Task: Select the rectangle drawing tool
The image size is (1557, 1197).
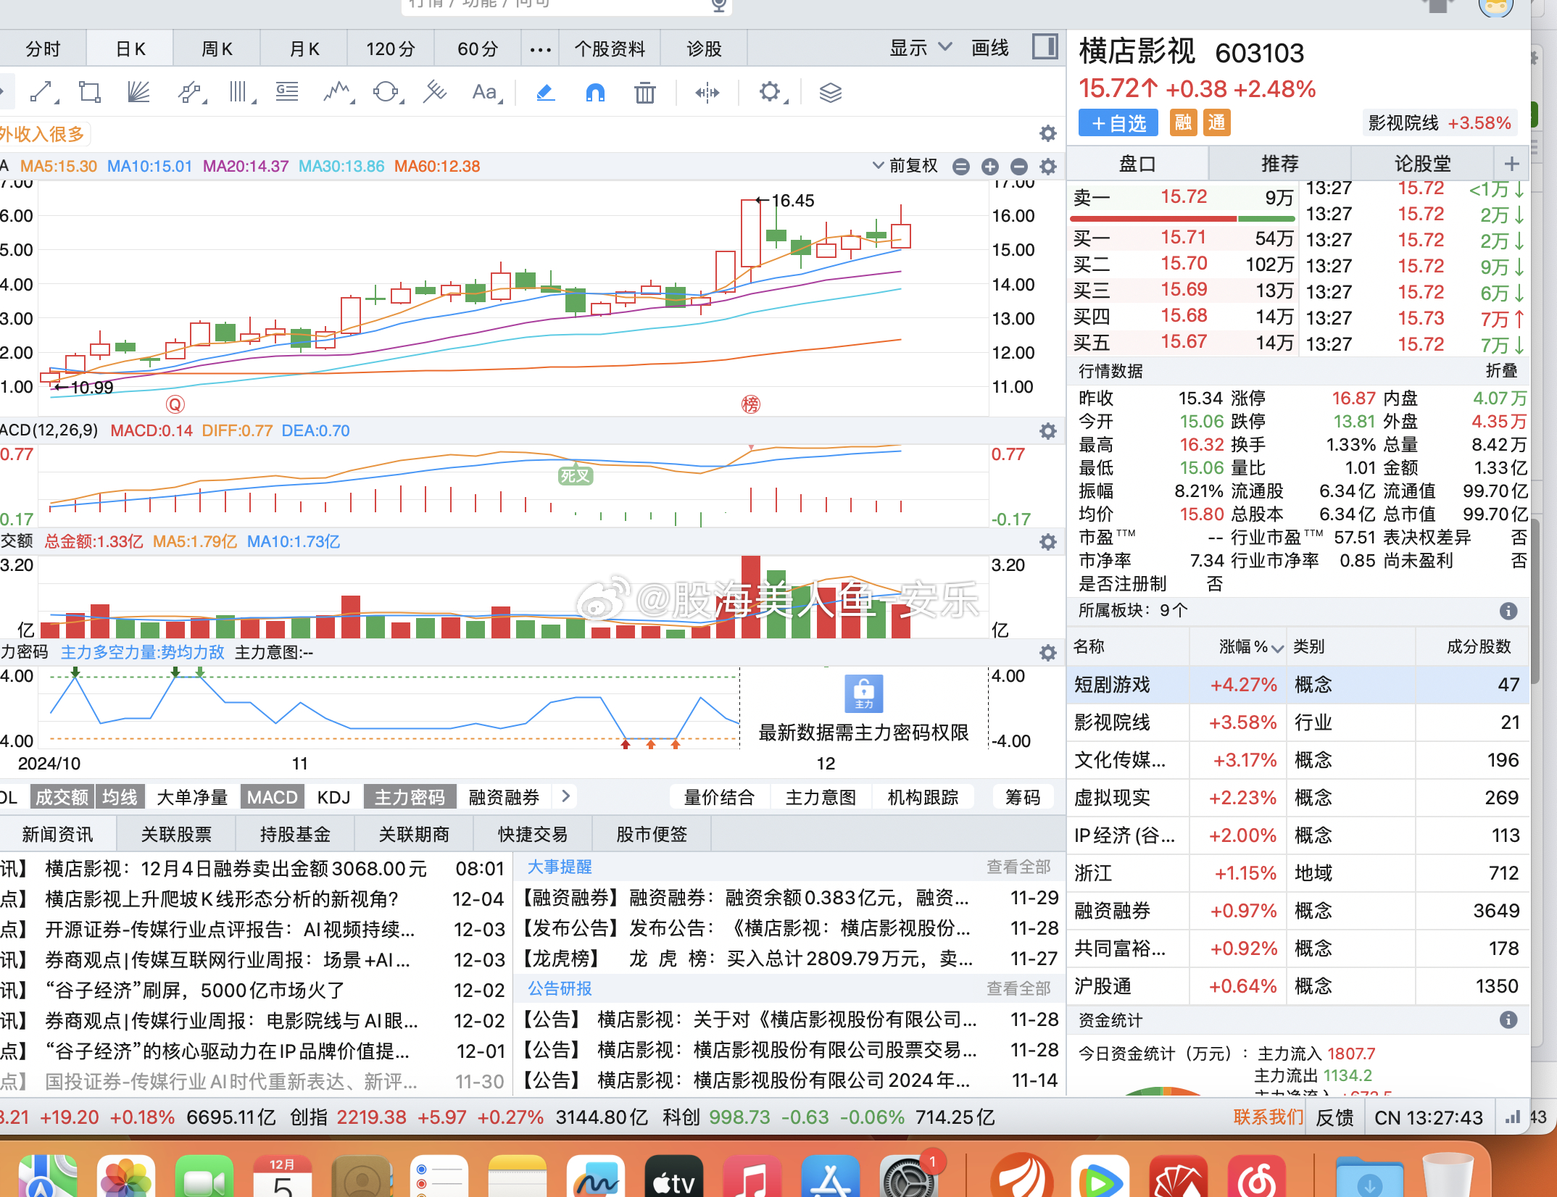Action: 90,92
